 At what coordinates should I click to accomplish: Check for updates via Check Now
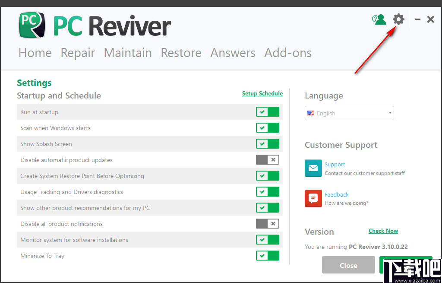[x=383, y=231]
